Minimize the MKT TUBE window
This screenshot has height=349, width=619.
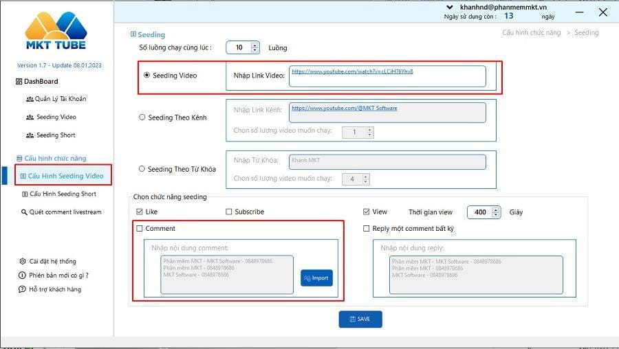point(579,12)
